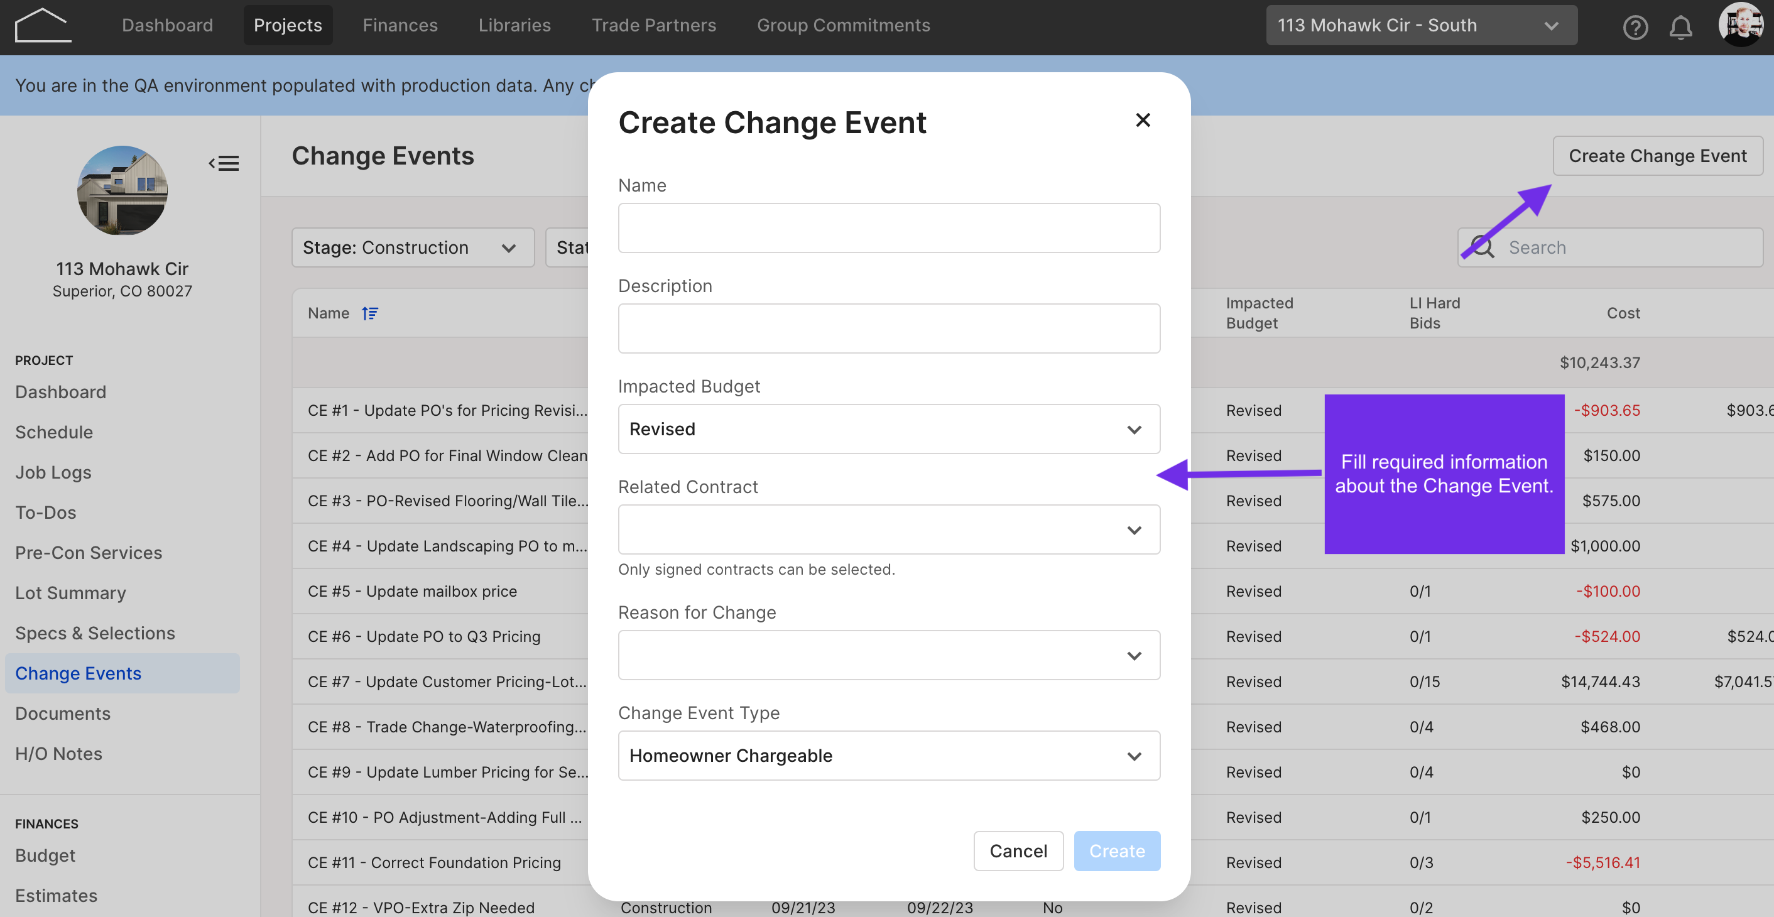
Task: Open CE #7 - Update Customer Pricing row
Action: click(448, 681)
